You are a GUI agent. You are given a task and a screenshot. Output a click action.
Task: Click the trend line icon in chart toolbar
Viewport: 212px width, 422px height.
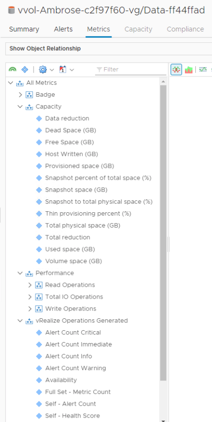point(203,70)
